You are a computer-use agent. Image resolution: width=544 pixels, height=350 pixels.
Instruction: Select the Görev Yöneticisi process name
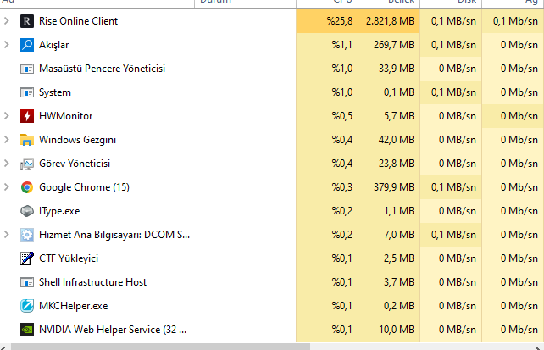click(75, 164)
